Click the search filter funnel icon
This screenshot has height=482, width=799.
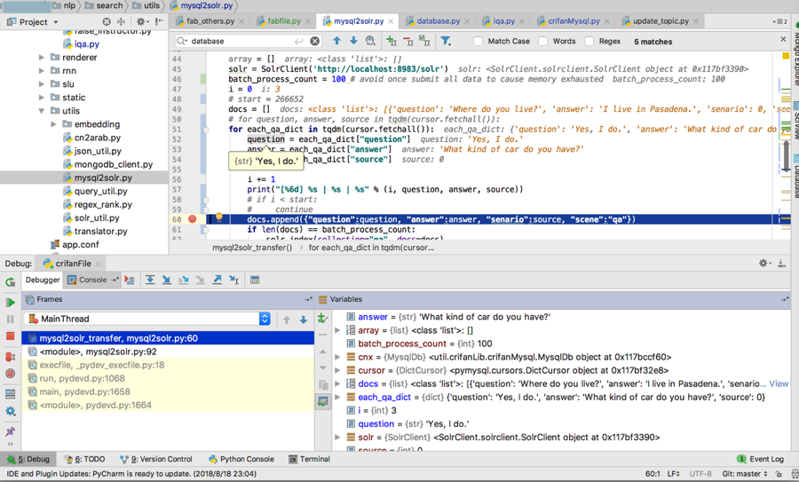(x=446, y=41)
